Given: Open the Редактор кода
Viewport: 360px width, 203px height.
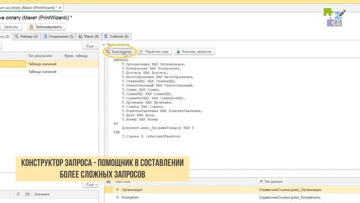Looking at the screenshot, I should click(155, 51).
